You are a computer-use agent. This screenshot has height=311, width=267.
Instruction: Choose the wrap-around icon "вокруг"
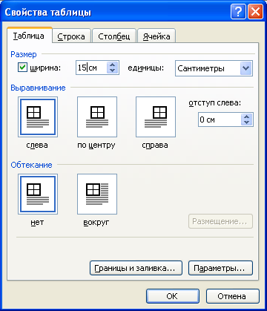click(97, 194)
